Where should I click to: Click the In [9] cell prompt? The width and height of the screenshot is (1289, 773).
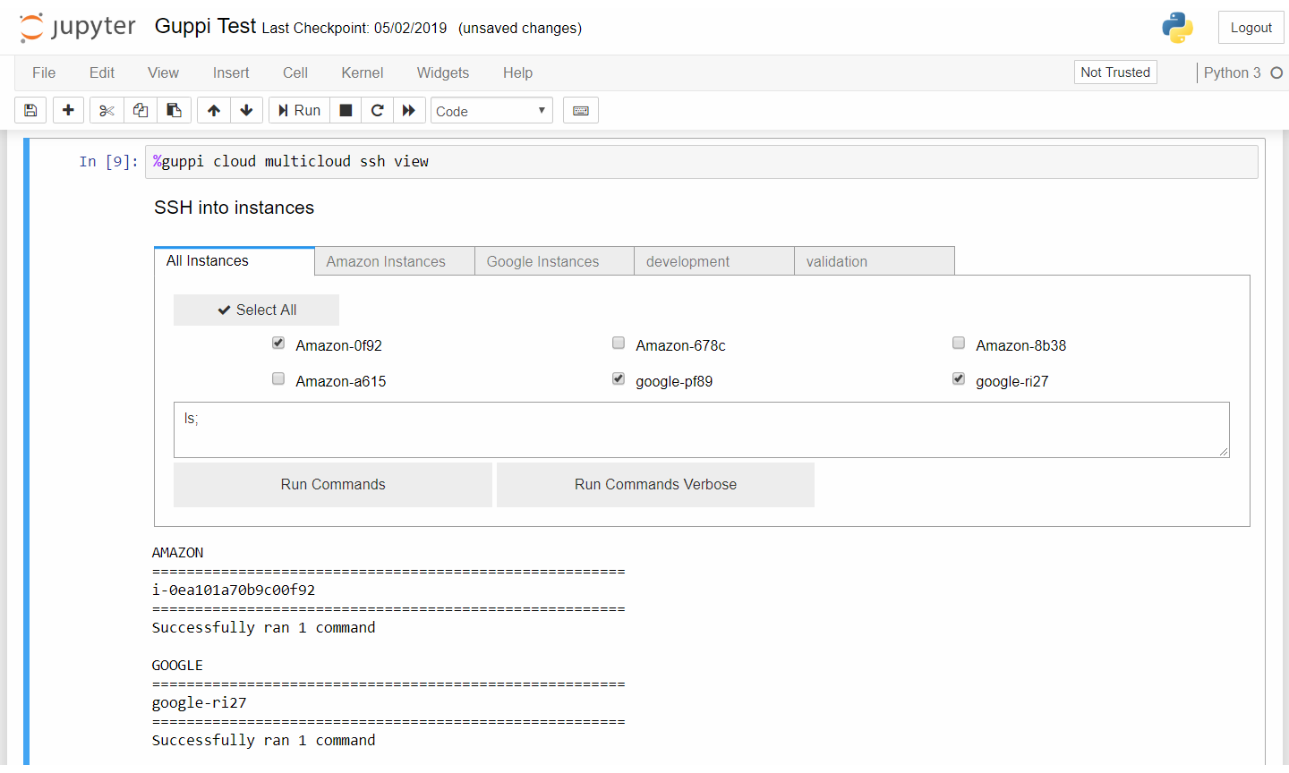pos(109,162)
